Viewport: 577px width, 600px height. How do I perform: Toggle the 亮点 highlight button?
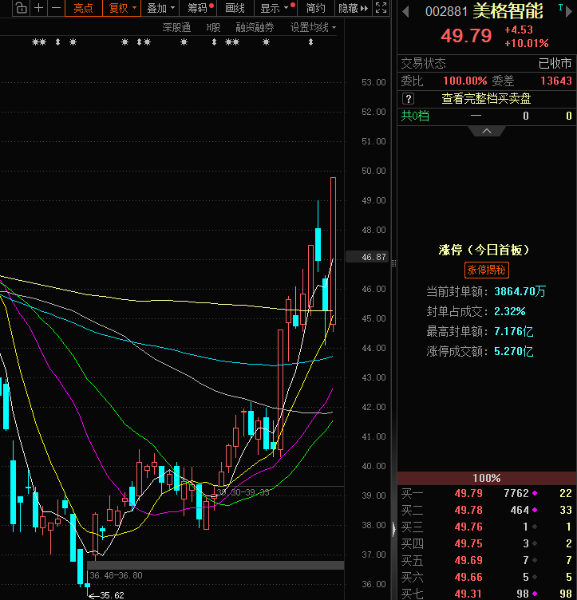pos(84,8)
